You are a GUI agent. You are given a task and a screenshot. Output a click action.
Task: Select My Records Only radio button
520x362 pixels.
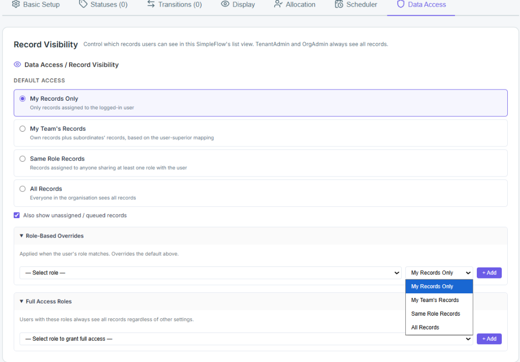(x=22, y=99)
